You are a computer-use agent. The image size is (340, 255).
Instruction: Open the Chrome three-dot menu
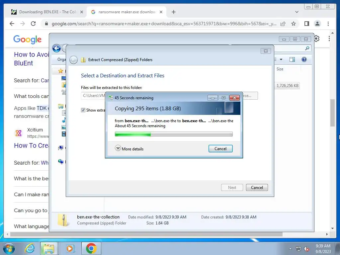pyautogui.click(x=328, y=24)
